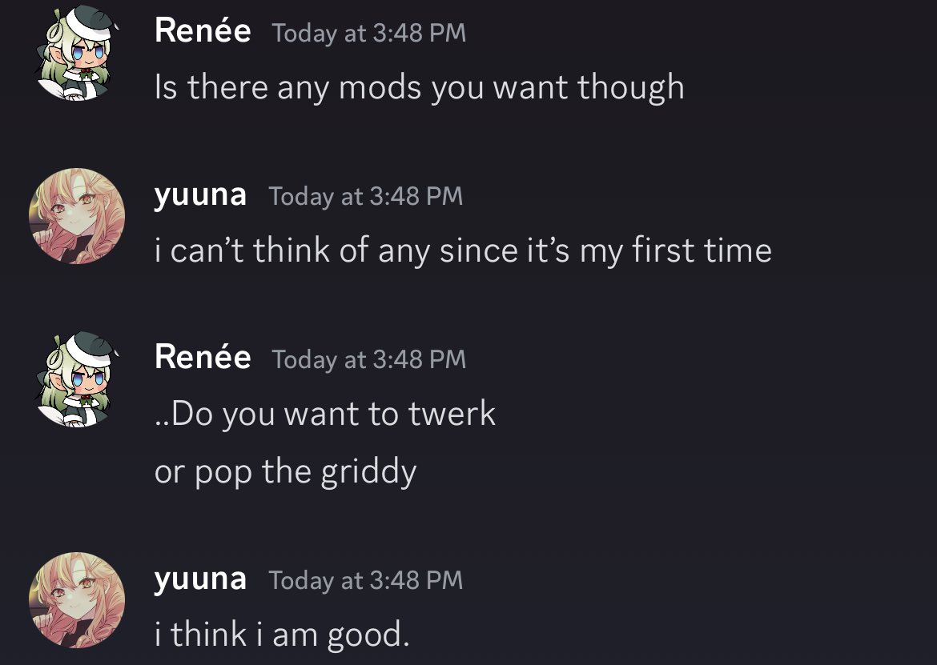Click the message 'or pop the griddy'
Image resolution: width=937 pixels, height=665 pixels.
point(285,472)
